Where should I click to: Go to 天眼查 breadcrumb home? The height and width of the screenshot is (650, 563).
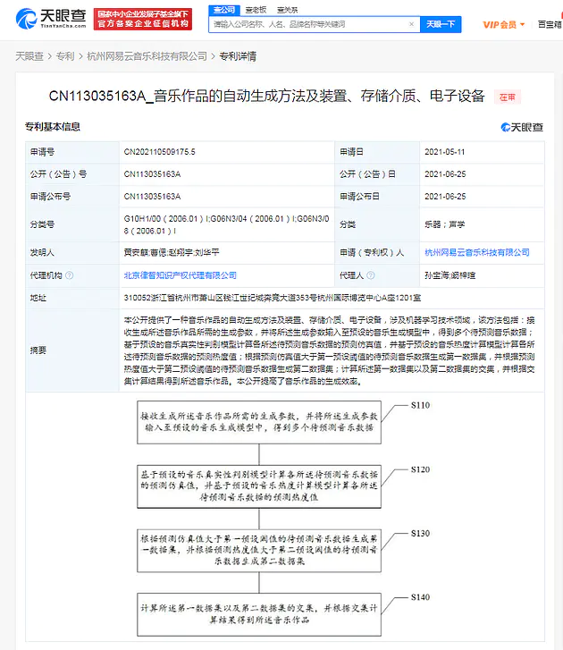[x=29, y=56]
